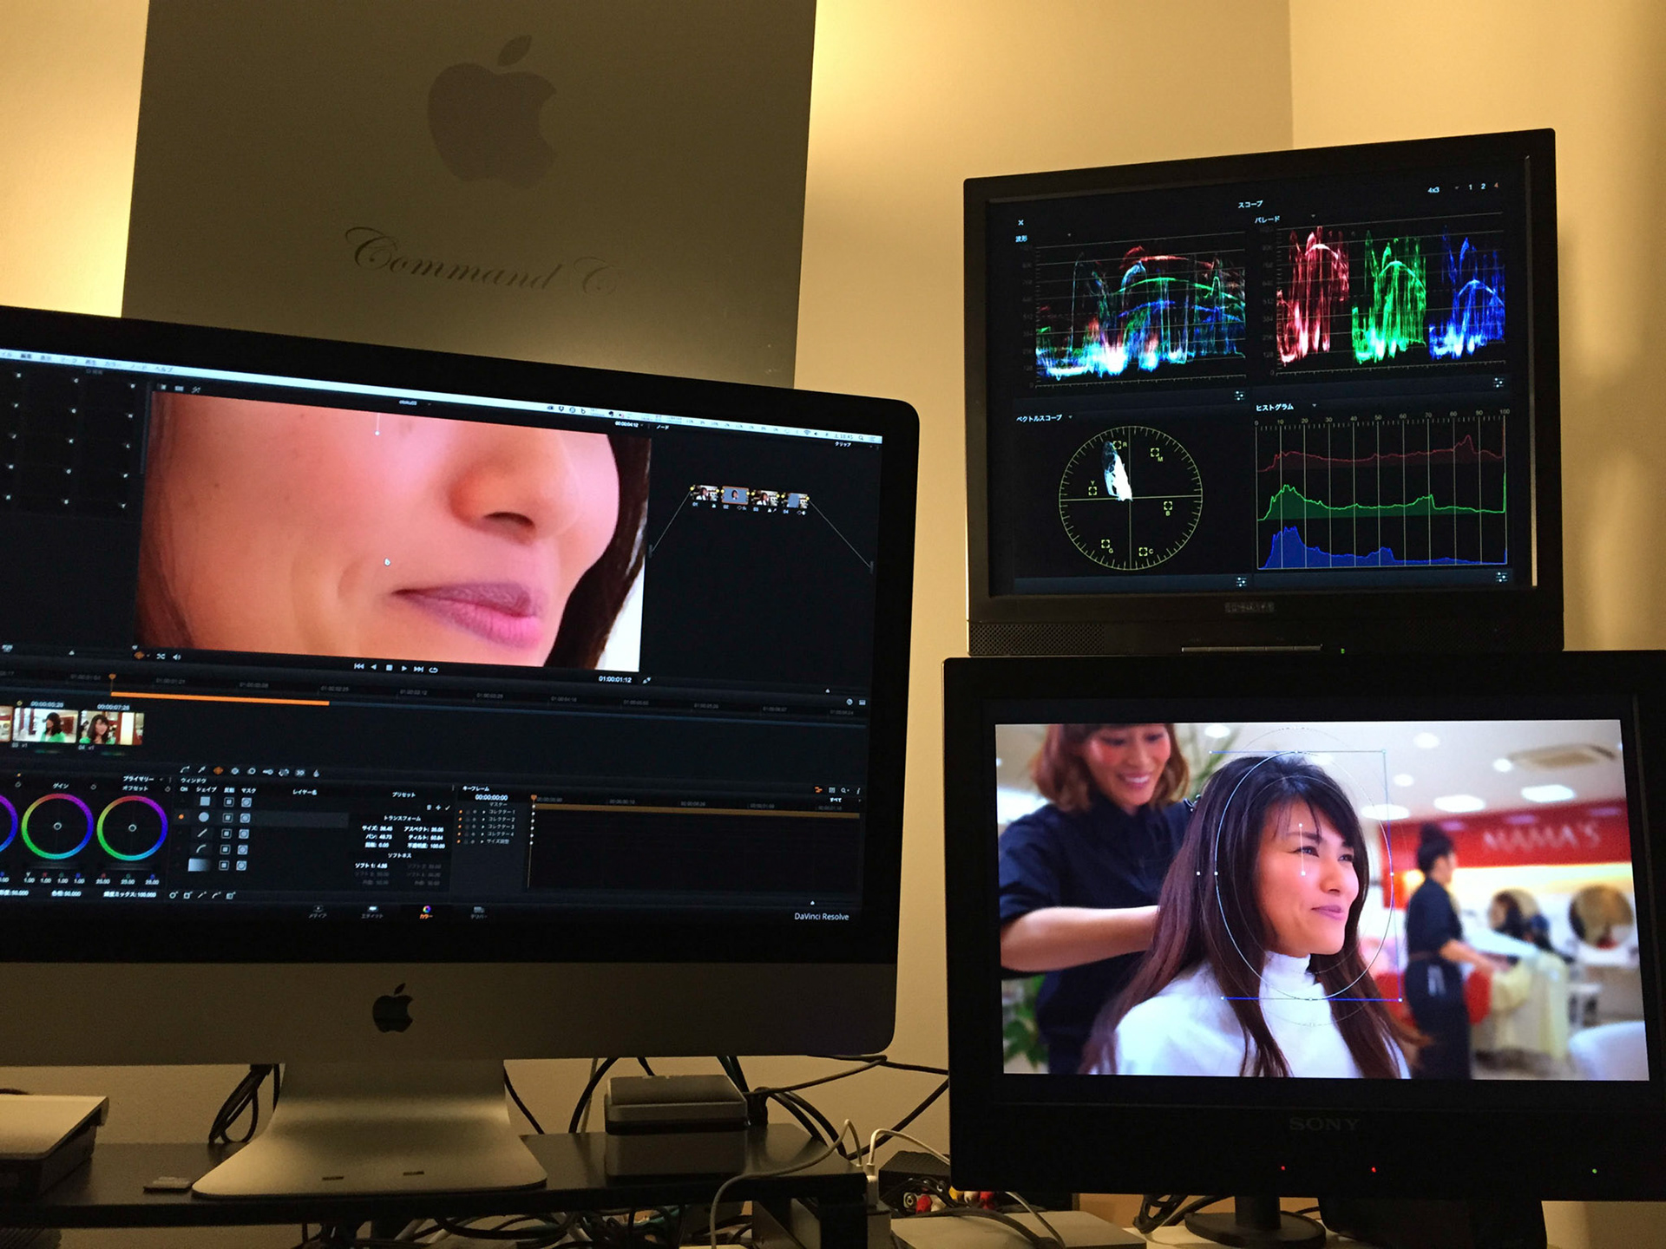
Task: Switch scopes layout to 2 views
Action: 1483,186
